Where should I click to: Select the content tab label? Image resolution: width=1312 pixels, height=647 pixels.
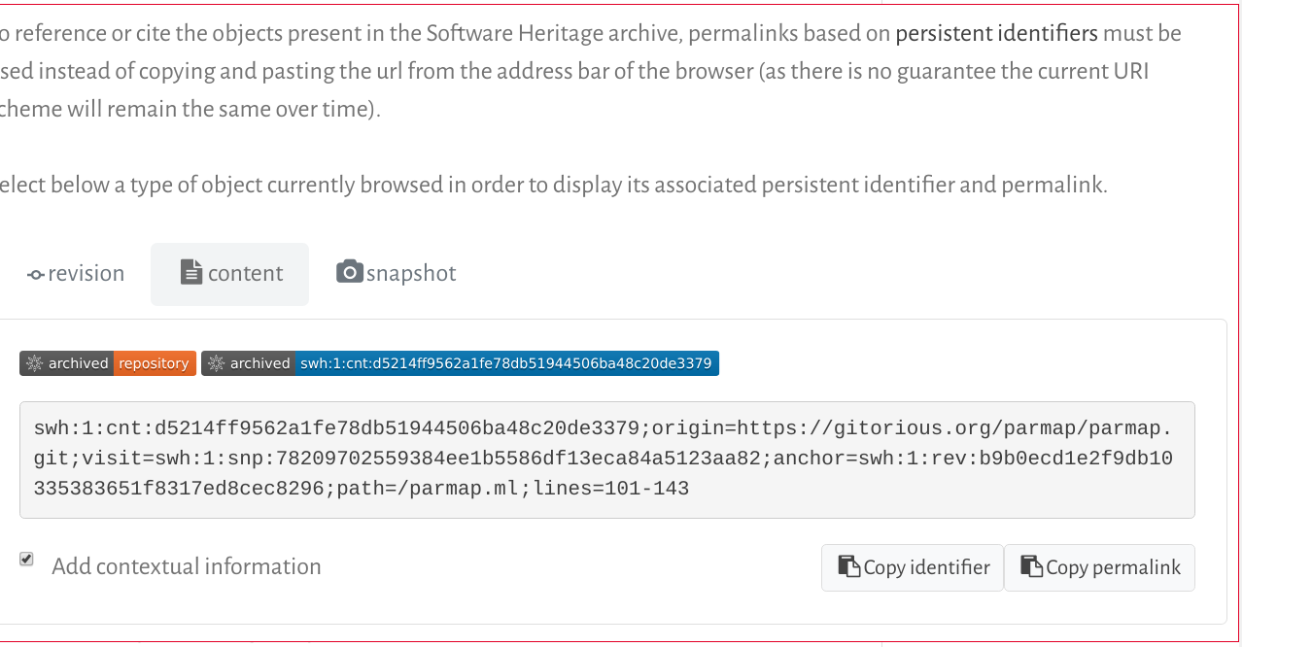click(x=245, y=274)
